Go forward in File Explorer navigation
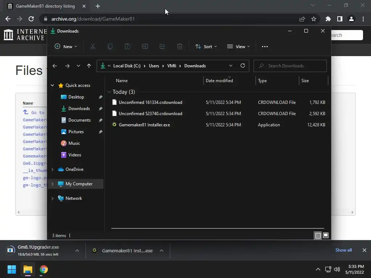The height and width of the screenshot is (278, 371). click(x=67, y=66)
